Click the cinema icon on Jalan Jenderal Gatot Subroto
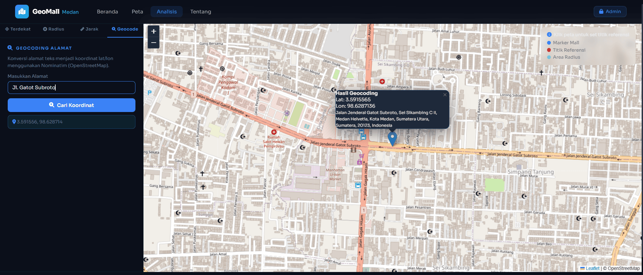This screenshot has height=275, width=643. click(353, 150)
